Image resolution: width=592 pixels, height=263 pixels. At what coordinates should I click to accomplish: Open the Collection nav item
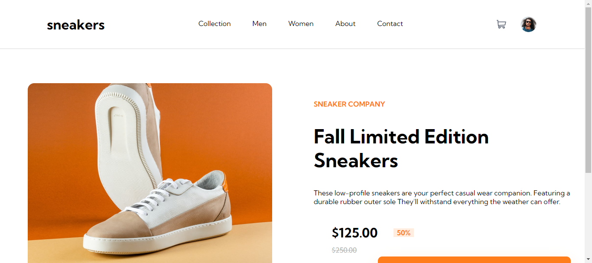click(215, 24)
